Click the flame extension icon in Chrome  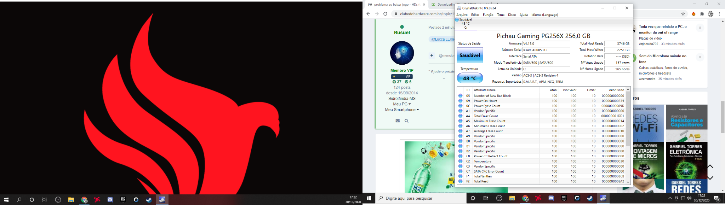(693, 14)
